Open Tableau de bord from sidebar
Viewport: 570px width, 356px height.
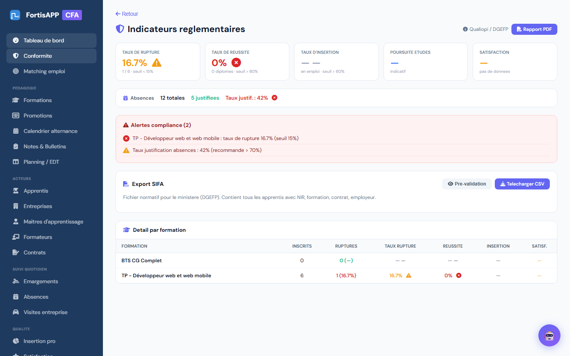click(x=51, y=40)
